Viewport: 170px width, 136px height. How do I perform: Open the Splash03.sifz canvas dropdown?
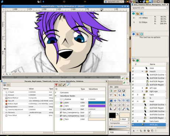150,8
